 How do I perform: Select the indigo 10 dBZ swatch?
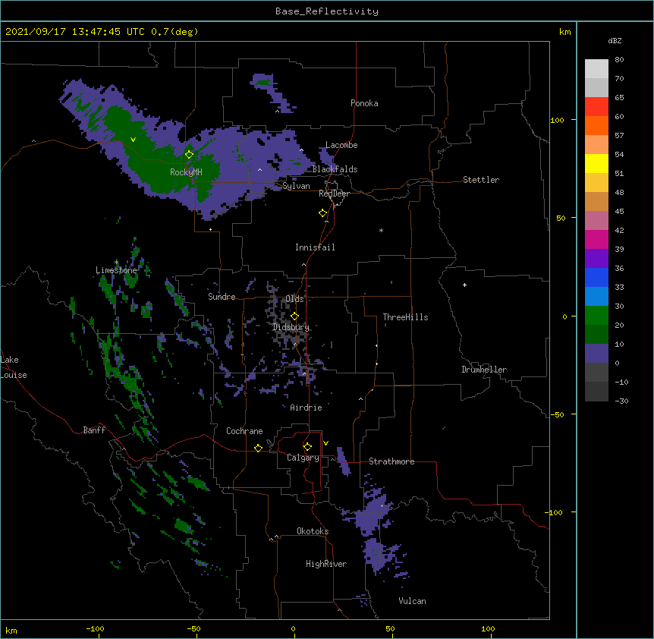tap(596, 354)
